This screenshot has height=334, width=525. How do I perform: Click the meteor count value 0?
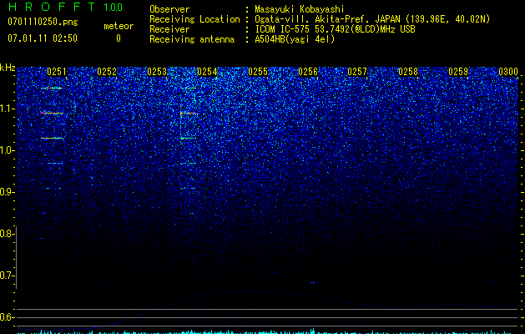tap(119, 38)
